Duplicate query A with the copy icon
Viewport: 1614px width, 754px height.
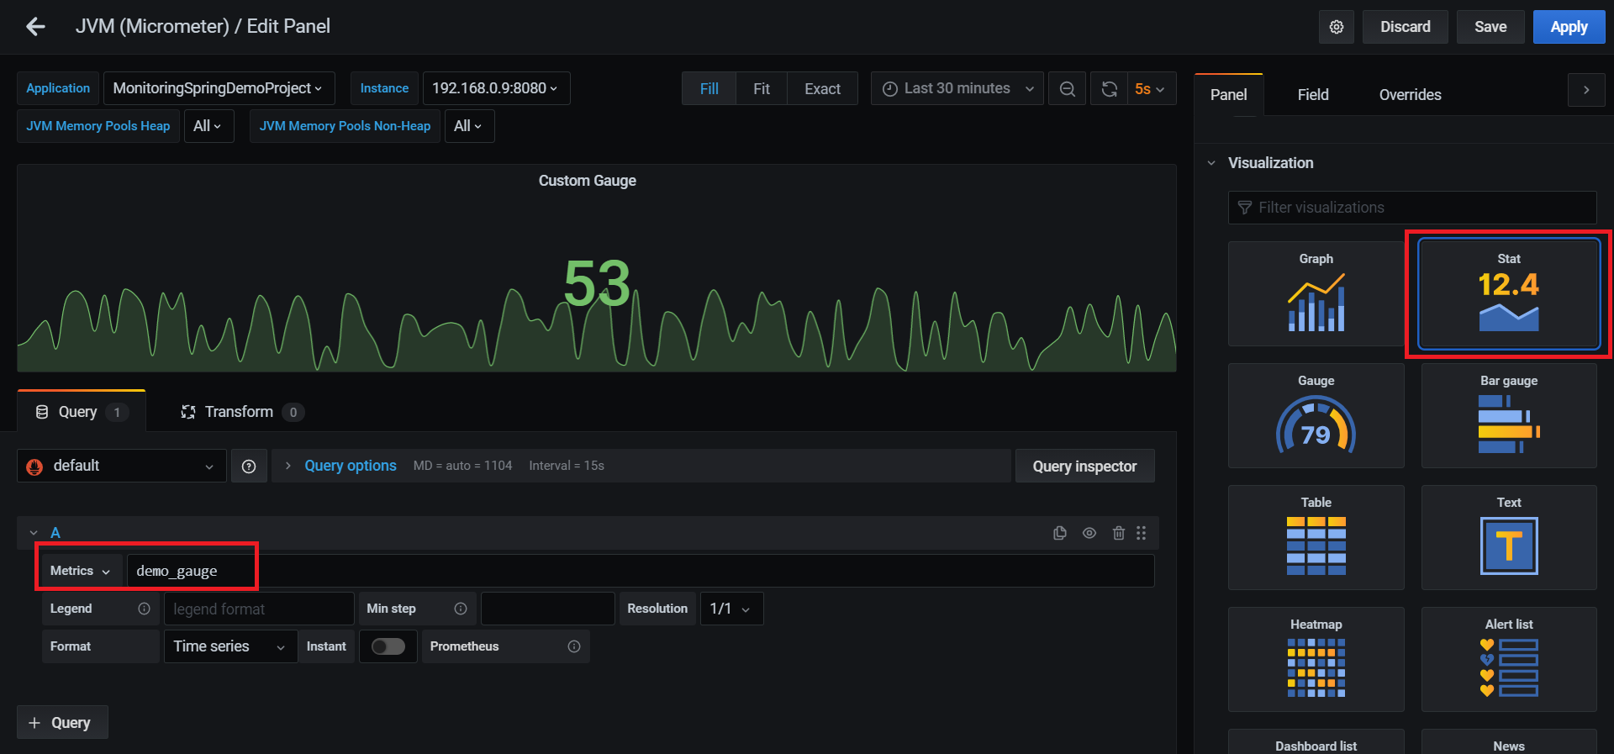(x=1060, y=533)
